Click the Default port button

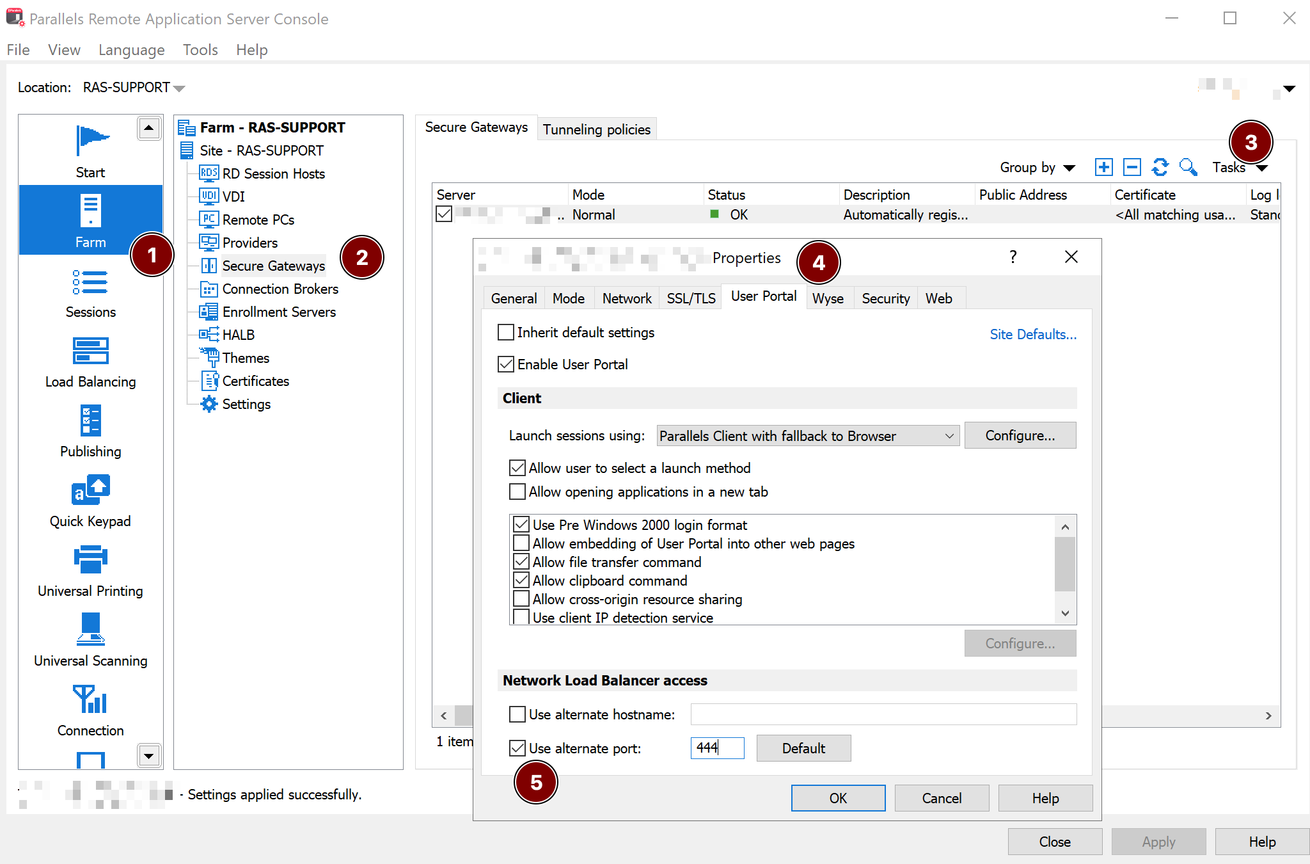click(803, 748)
